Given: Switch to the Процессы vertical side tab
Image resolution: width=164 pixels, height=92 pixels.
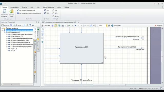Looking at the screenshot, I should tap(35, 33).
